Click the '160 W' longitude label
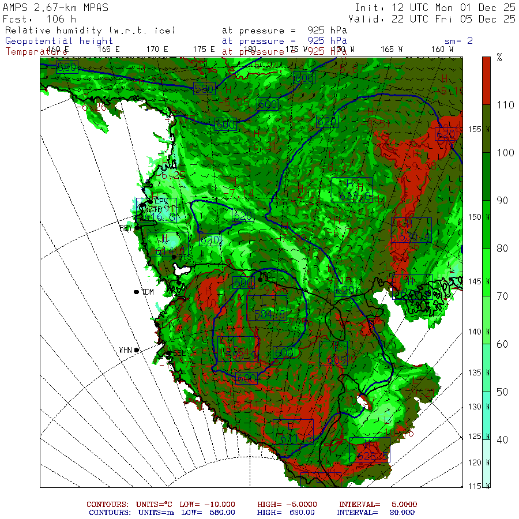 tap(442, 50)
